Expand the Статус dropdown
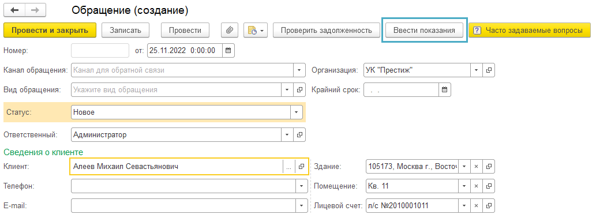Viewport: 596px width, 218px height. pos(297,112)
